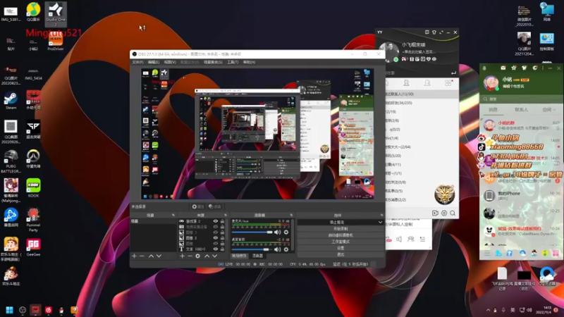
Task: Open source properties gear in sources toolbar
Action: click(x=198, y=256)
